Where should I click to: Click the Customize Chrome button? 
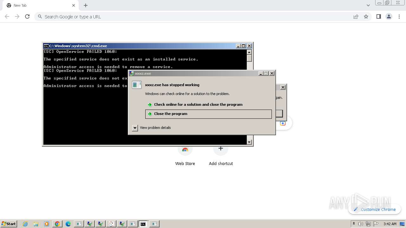(375, 209)
